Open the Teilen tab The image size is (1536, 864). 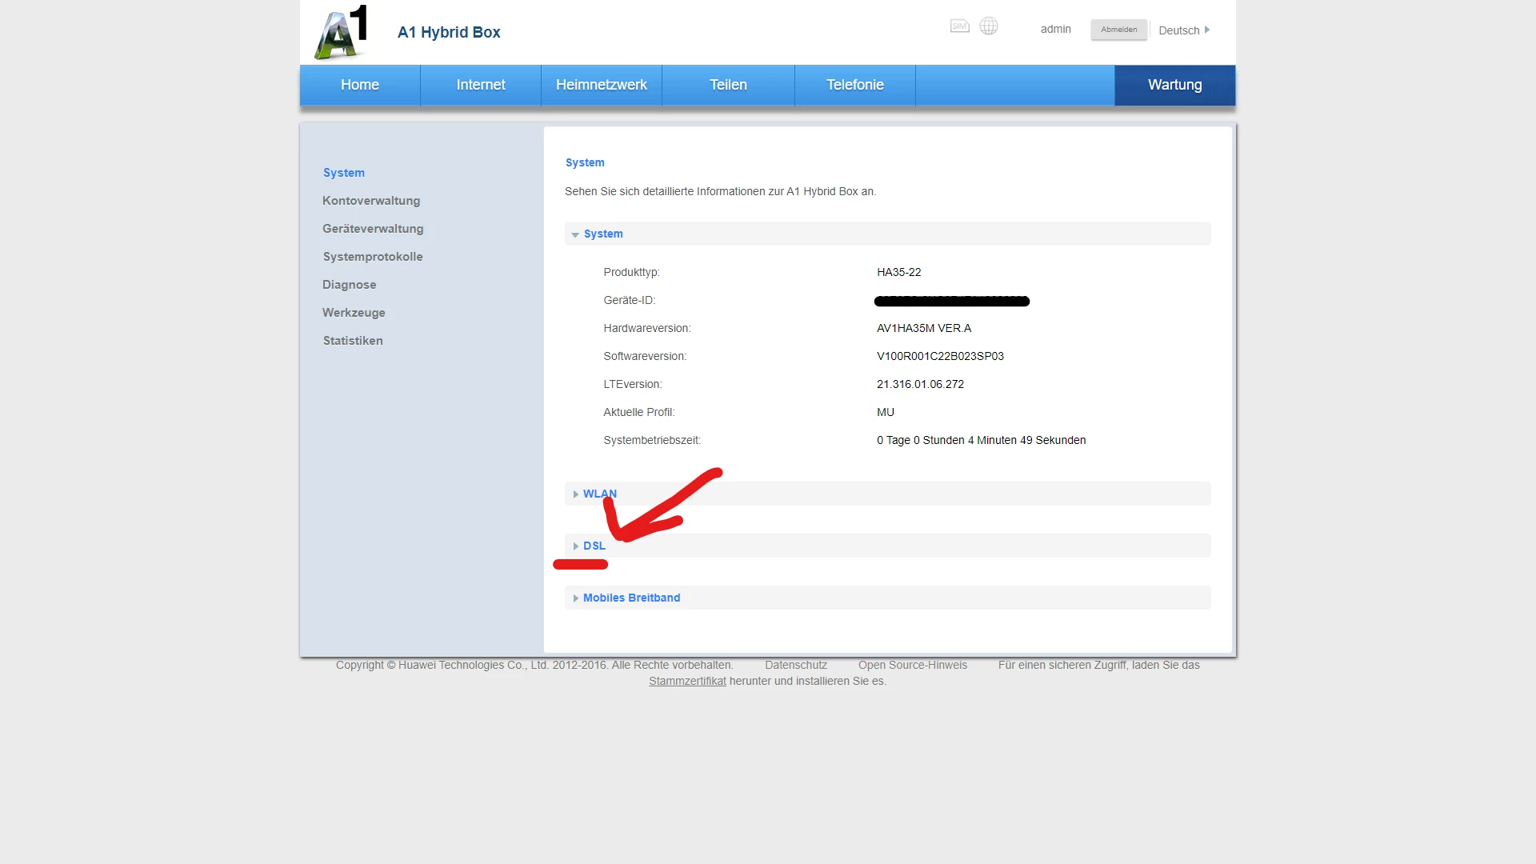728,85
